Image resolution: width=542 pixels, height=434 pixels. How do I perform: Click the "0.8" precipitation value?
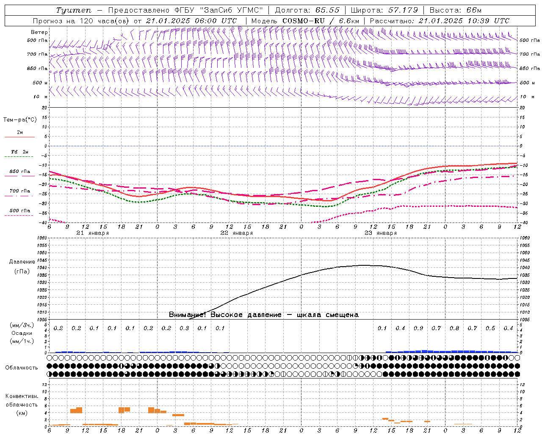(454, 328)
